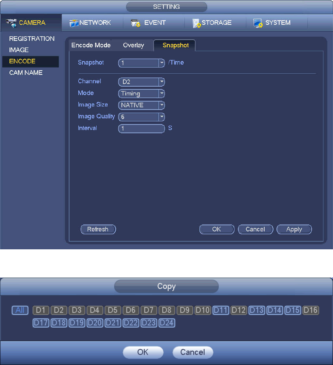Viewport: 333px width, 365px height.
Task: Switch to the Encode Mode tab
Action: 91,45
